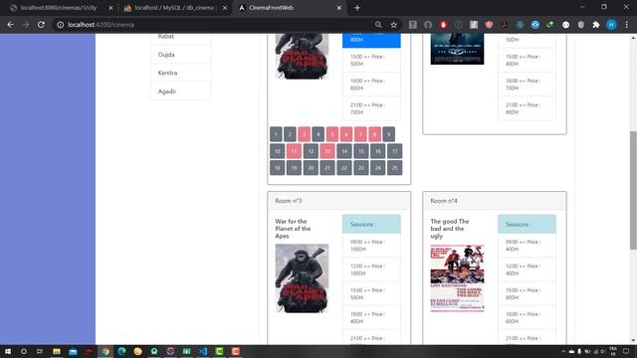Choose the 21:00 session priced 900DH
This screenshot has height=358, width=637.
point(527,108)
